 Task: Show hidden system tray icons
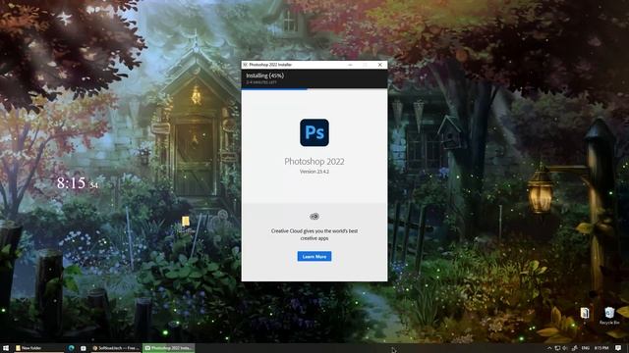pyautogui.click(x=549, y=348)
